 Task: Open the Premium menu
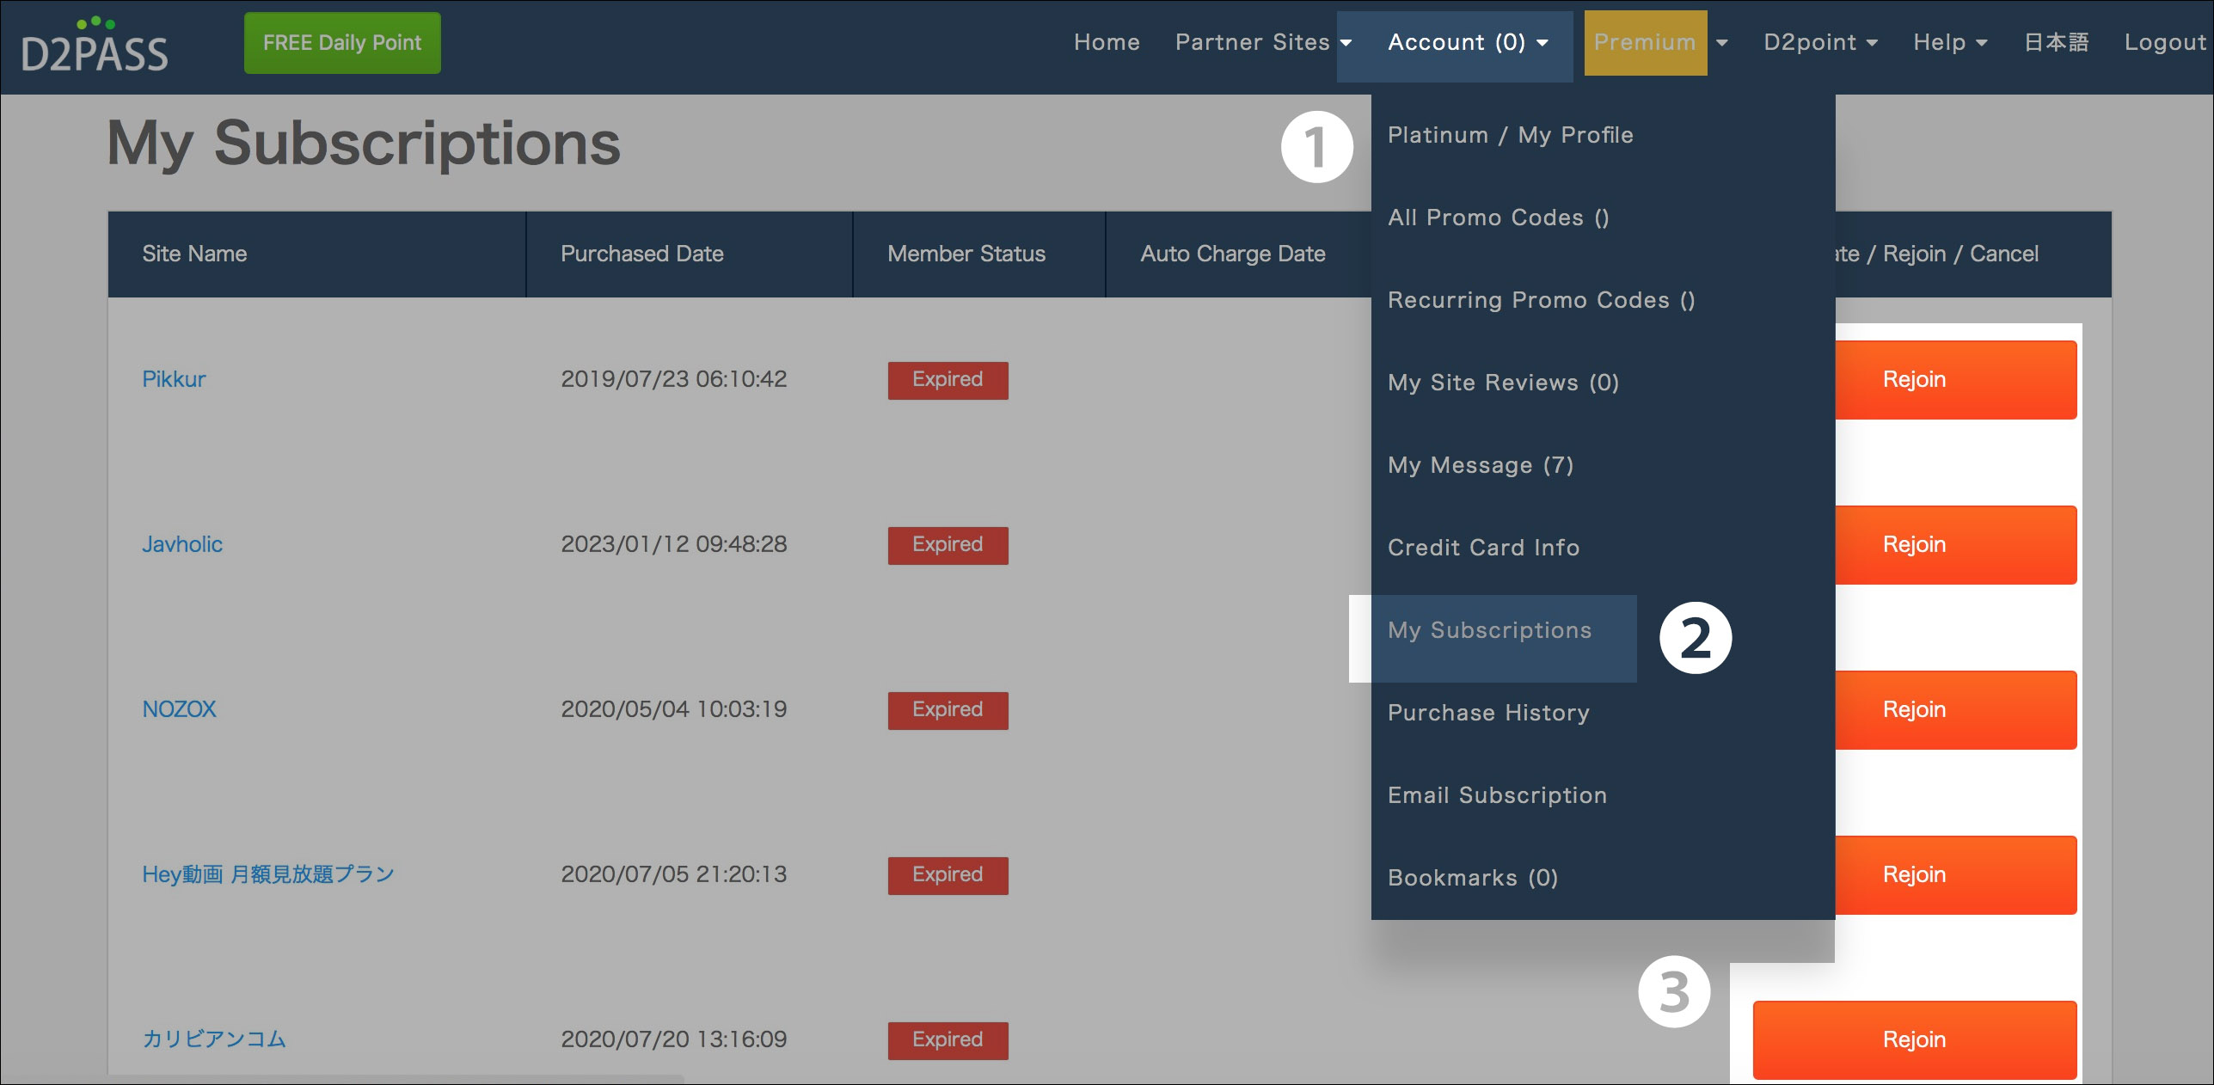[x=1659, y=43]
